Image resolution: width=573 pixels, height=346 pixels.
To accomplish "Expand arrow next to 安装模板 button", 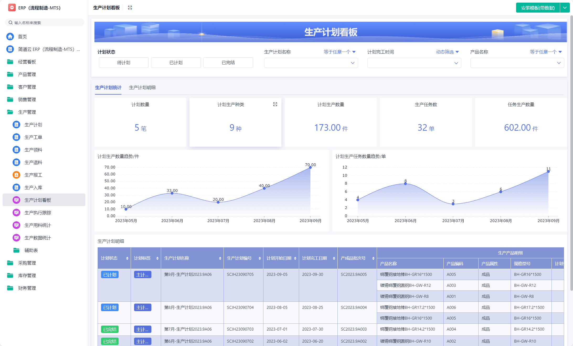I will pos(565,8).
